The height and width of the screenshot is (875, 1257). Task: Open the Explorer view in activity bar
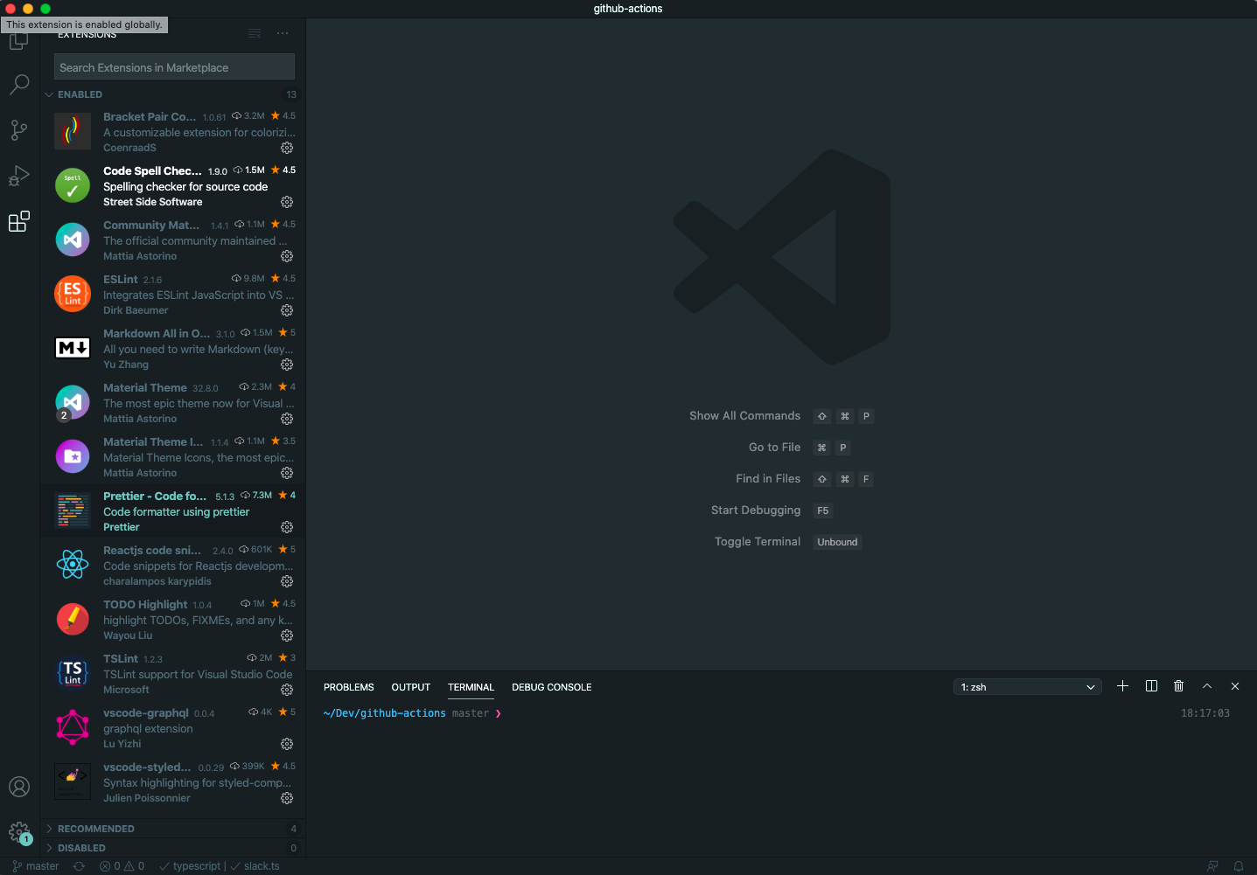click(19, 40)
